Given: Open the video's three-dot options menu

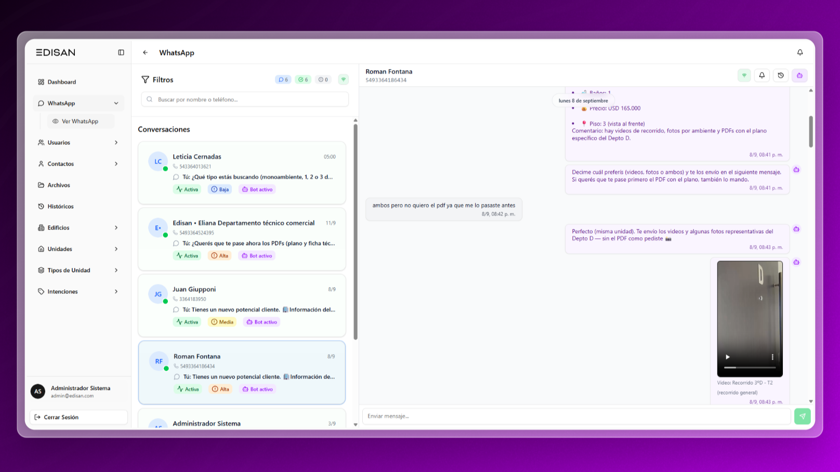Looking at the screenshot, I should (x=772, y=357).
